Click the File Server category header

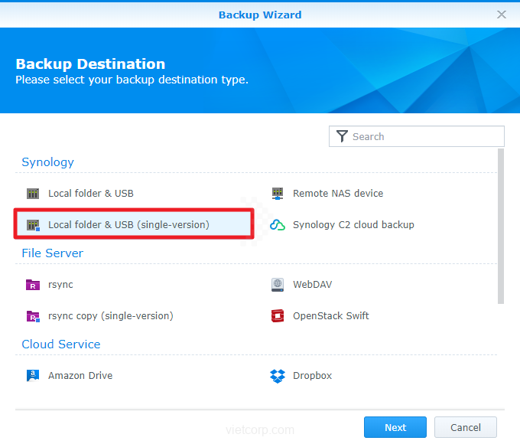(52, 253)
